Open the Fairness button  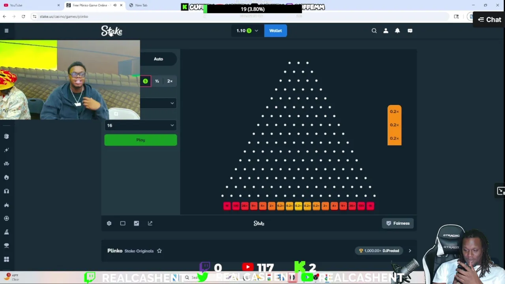398,223
